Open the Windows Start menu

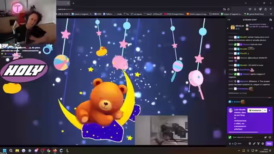click(5, 151)
